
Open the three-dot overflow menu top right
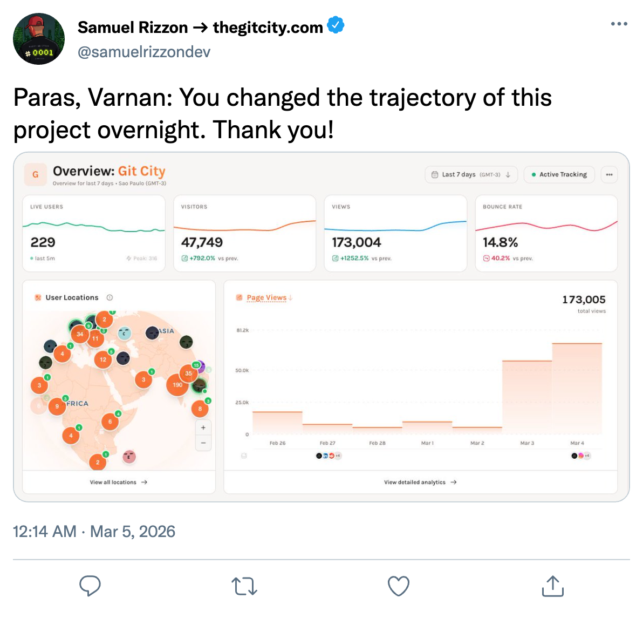[x=610, y=174]
